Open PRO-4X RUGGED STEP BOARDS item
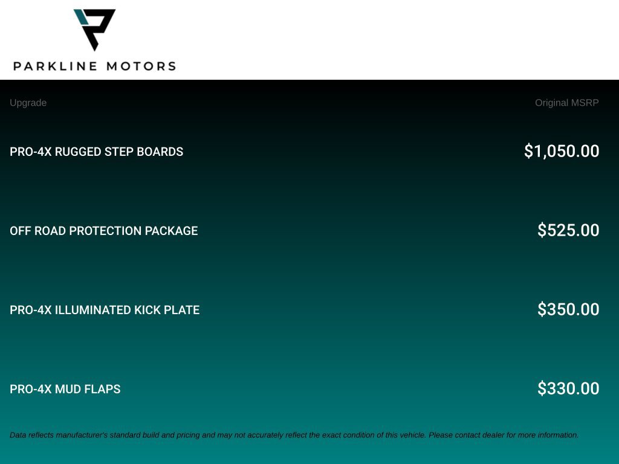 96,152
